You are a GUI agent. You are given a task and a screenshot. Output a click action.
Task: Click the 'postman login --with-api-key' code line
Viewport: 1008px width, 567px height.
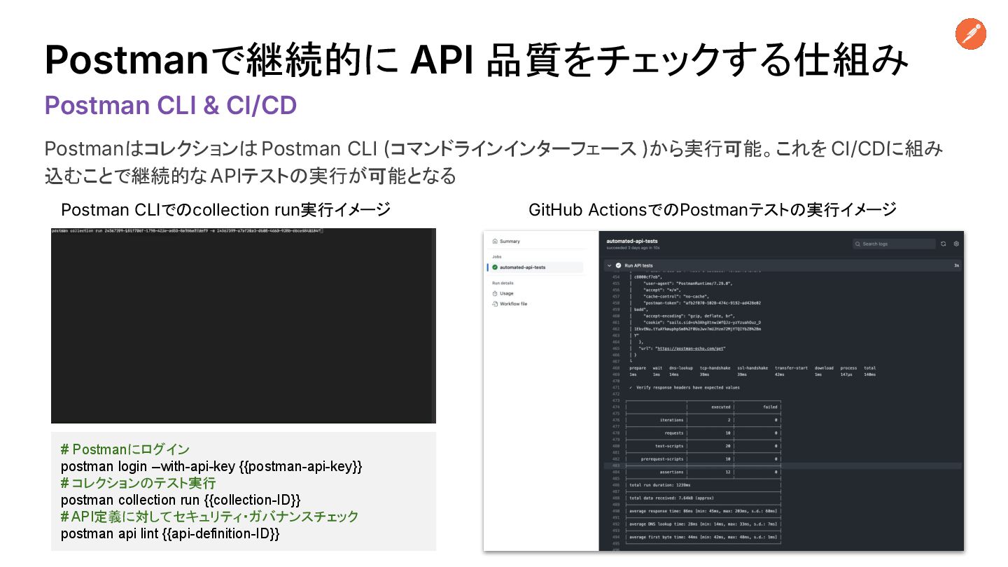click(211, 466)
